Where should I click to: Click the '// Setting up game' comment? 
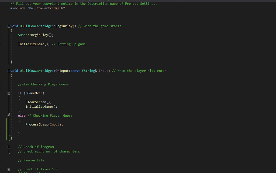(x=68, y=44)
